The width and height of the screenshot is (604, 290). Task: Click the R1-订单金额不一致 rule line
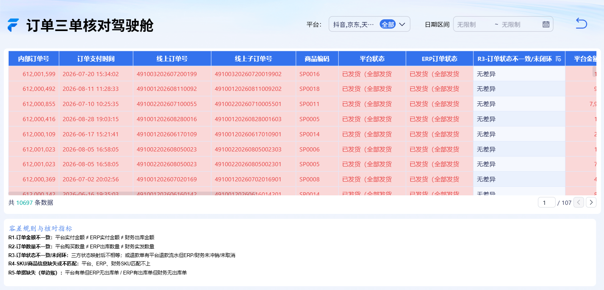(81, 237)
